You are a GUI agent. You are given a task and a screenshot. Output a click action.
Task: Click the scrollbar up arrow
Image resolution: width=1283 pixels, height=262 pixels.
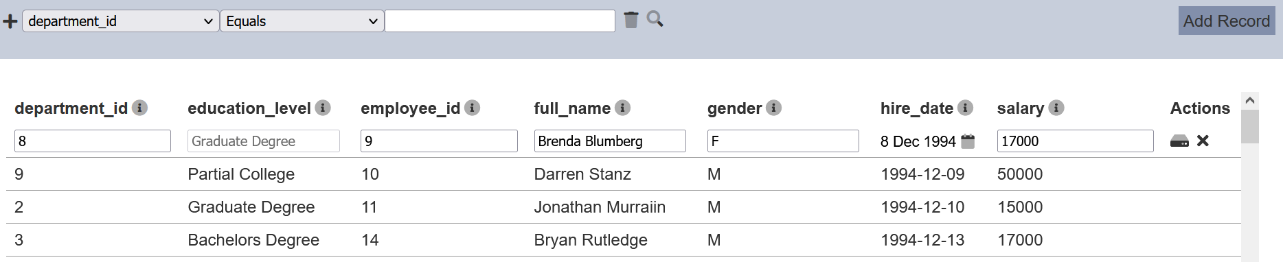[x=1250, y=101]
